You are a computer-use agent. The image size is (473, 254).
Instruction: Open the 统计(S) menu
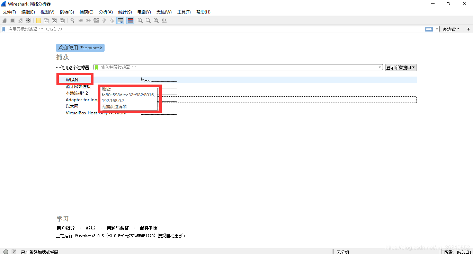pyautogui.click(x=125, y=12)
